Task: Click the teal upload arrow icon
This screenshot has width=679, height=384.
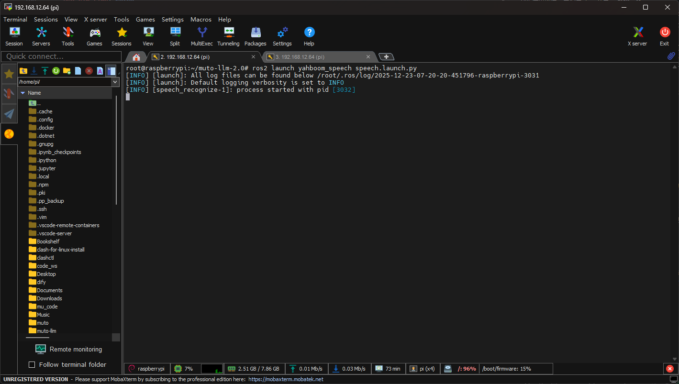Action: tap(45, 71)
